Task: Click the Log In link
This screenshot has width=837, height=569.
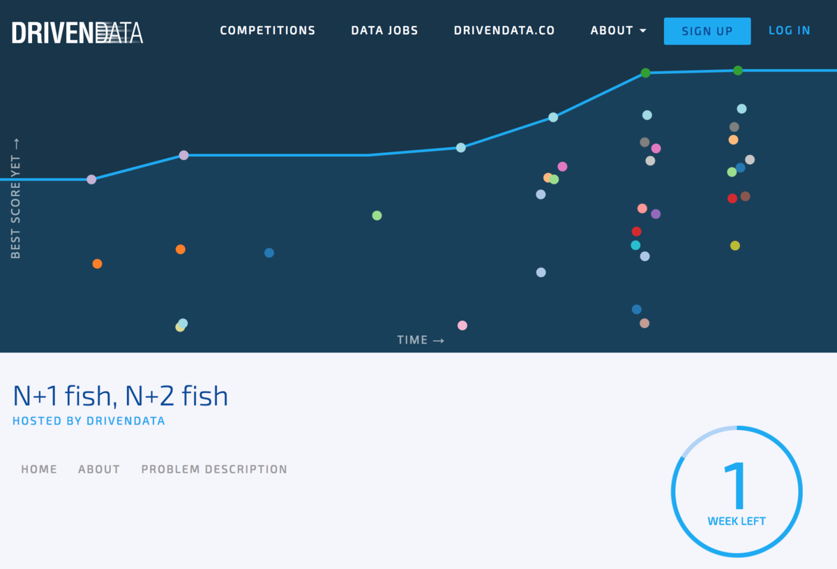Action: click(x=789, y=31)
